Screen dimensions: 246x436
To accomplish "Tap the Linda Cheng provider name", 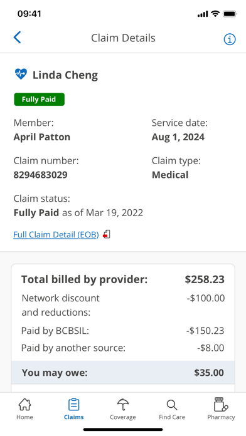I will tap(65, 75).
